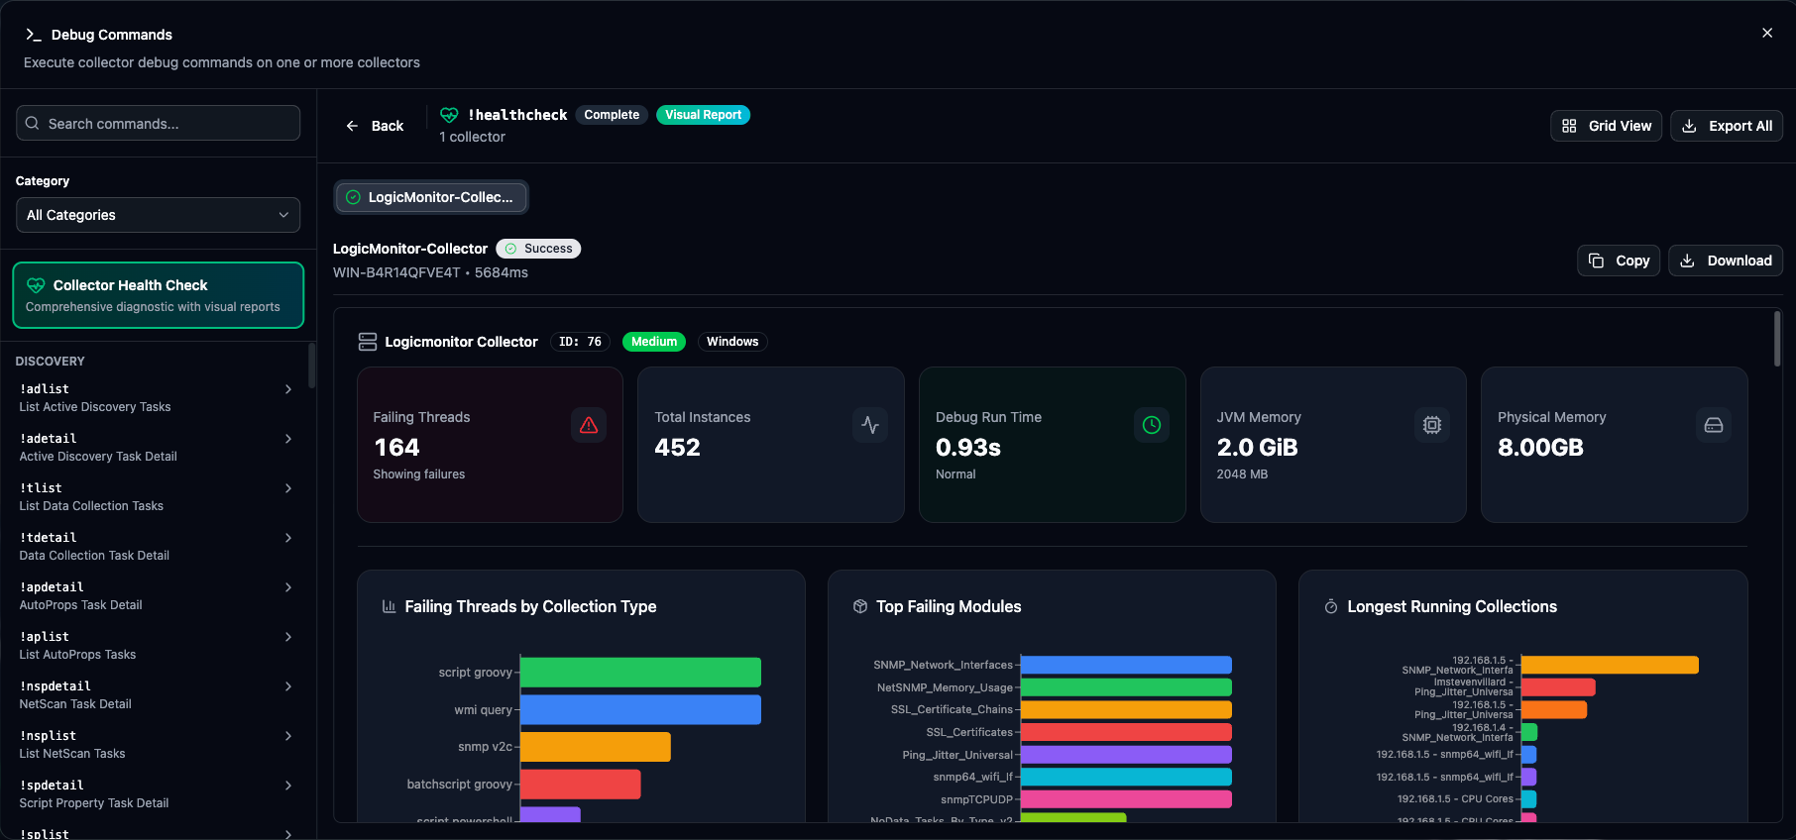Click the green script groovy bar
This screenshot has width=1796, height=840.
click(x=640, y=673)
